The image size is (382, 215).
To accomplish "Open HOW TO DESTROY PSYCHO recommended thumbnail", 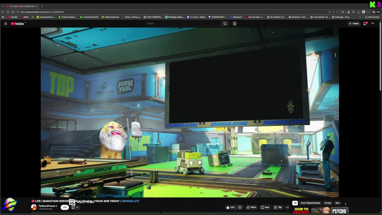I will coord(320,211).
